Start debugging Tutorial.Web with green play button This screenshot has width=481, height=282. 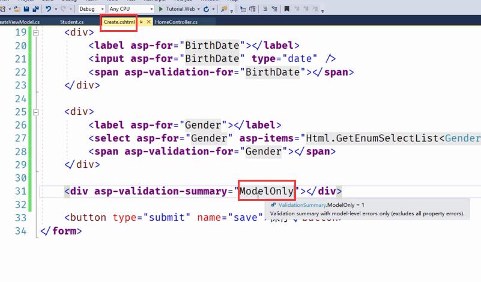pos(161,9)
